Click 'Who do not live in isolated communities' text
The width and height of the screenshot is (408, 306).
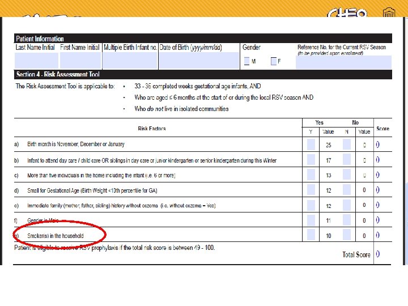click(x=181, y=109)
